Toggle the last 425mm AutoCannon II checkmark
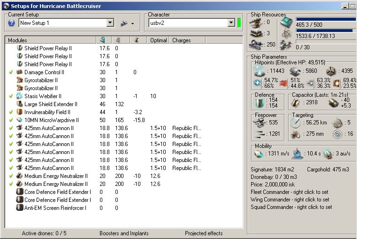The height and width of the screenshot is (239, 368). pos(11,168)
